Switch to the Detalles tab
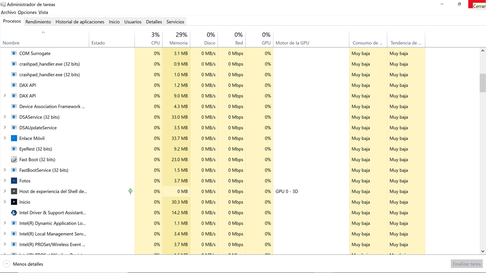This screenshot has height=273, width=486. (x=154, y=22)
